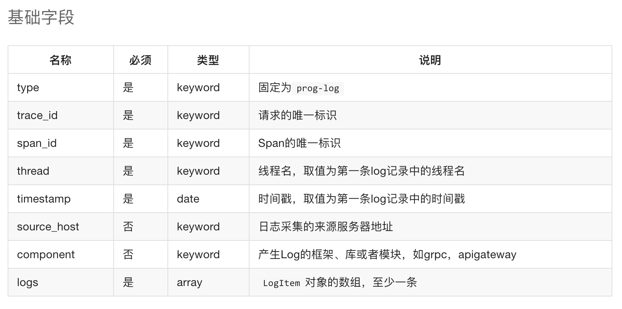The width and height of the screenshot is (622, 309).
Task: Click the heading 基础字段
Action: click(41, 17)
